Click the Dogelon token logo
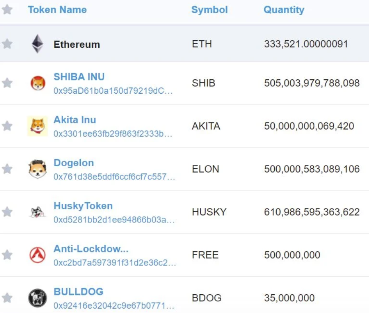 coord(37,169)
